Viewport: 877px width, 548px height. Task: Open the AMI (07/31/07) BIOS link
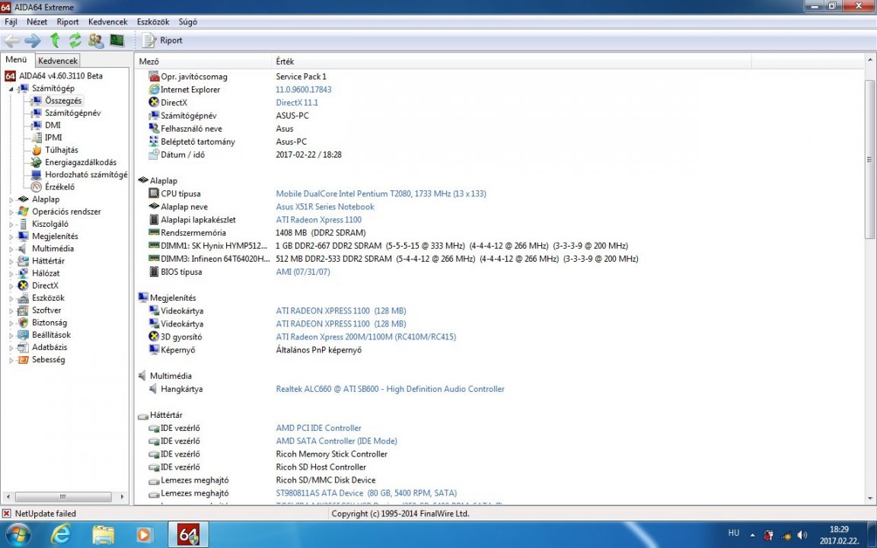pyautogui.click(x=302, y=272)
